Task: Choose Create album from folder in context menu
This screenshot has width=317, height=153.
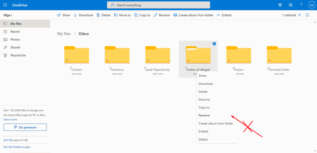Action: (x=216, y=123)
